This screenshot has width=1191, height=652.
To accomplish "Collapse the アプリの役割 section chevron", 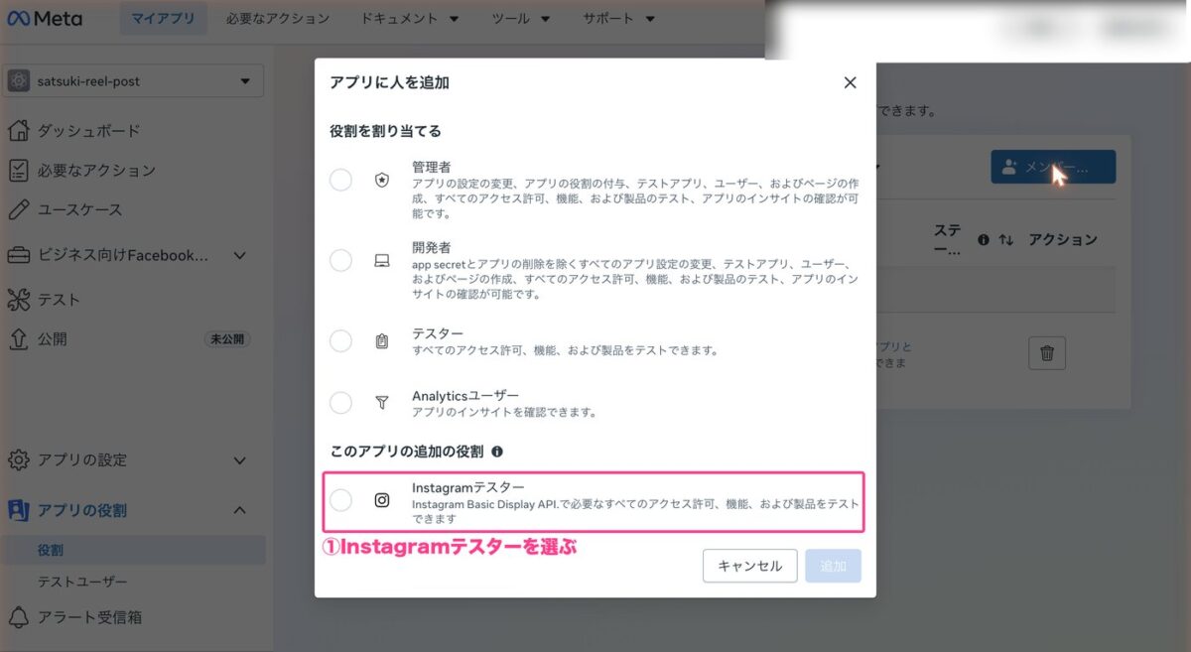I will click(239, 510).
